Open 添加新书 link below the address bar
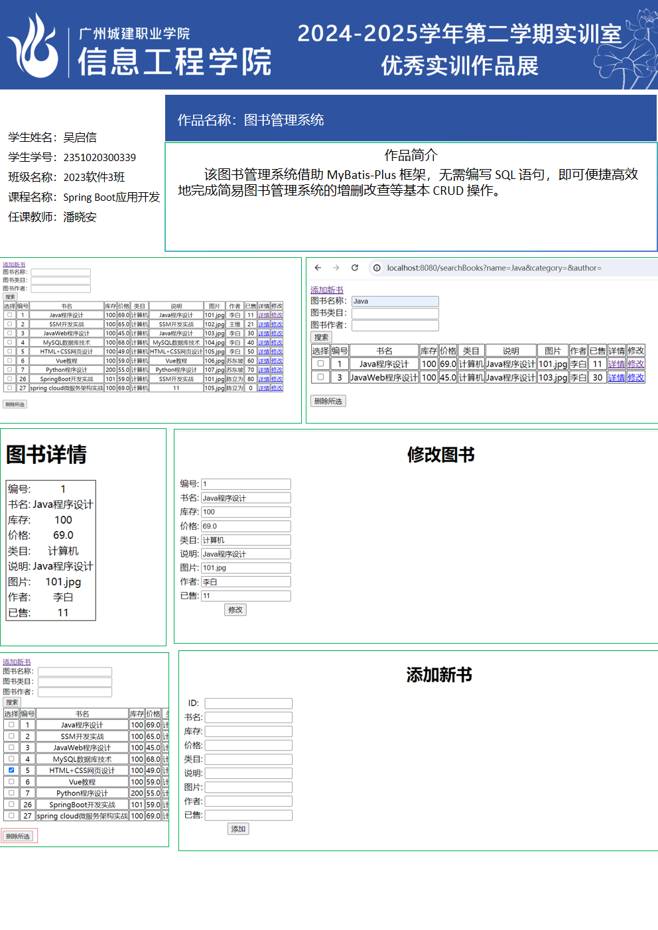The image size is (658, 930). click(x=326, y=290)
